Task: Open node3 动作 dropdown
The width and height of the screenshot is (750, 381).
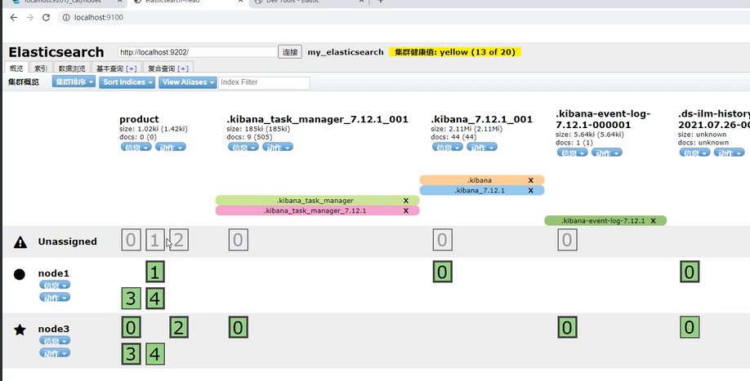Action: click(x=55, y=352)
